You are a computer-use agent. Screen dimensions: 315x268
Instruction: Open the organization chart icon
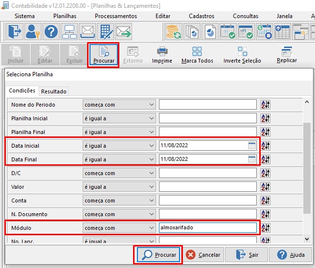click(x=69, y=31)
